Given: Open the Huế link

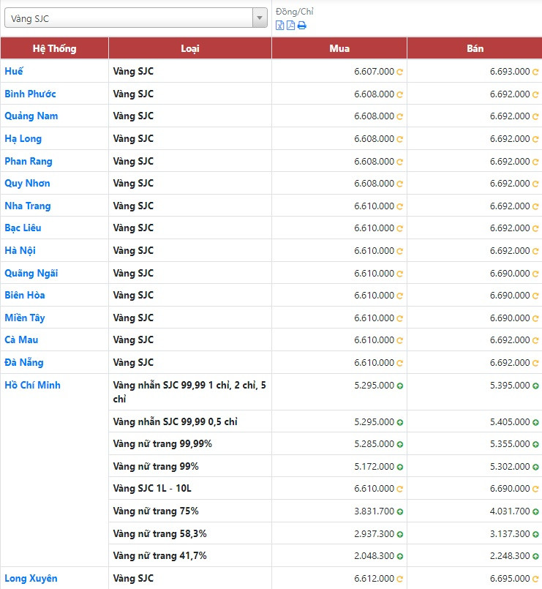Looking at the screenshot, I should click(x=14, y=72).
